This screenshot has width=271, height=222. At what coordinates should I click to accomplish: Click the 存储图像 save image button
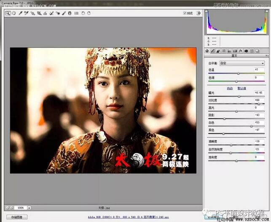17,217
